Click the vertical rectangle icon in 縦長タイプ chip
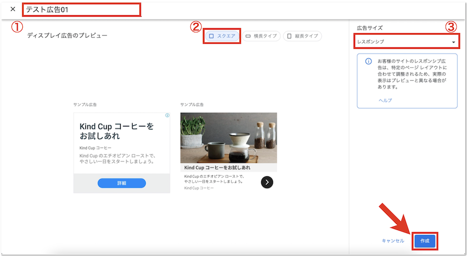This screenshot has width=468, height=257. (289, 36)
